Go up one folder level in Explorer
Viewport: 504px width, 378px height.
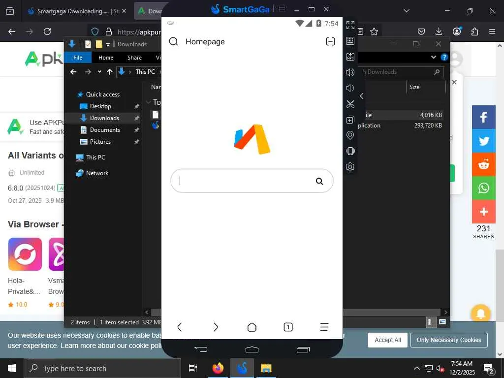(x=110, y=72)
